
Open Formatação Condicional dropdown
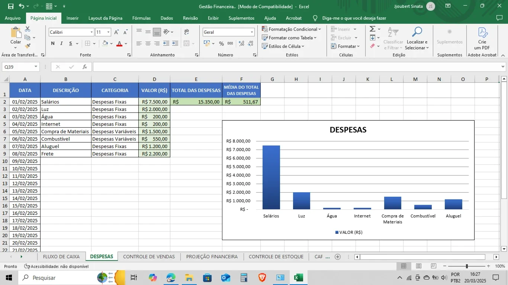tap(291, 29)
